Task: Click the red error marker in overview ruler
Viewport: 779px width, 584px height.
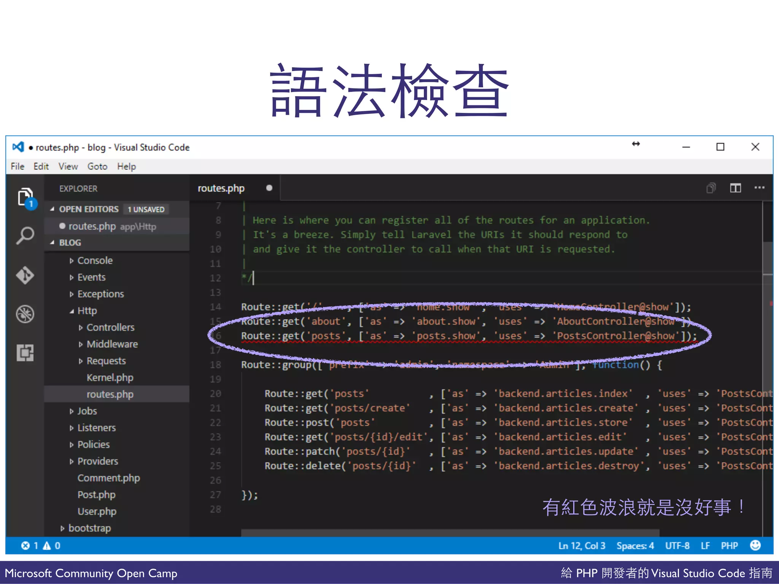Action: pyautogui.click(x=771, y=303)
